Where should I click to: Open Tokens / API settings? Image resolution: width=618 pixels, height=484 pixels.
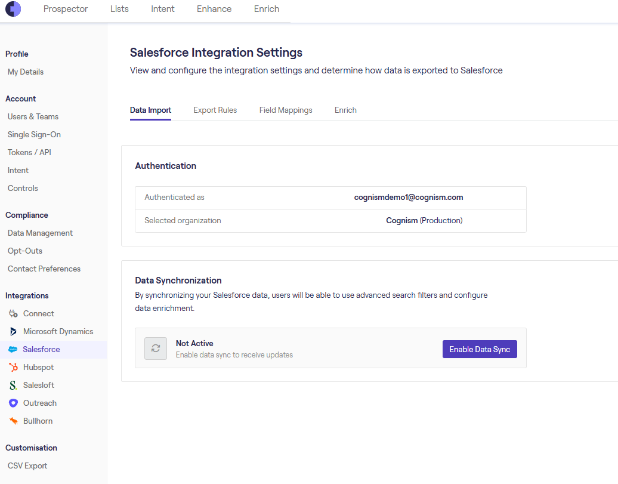(x=29, y=152)
